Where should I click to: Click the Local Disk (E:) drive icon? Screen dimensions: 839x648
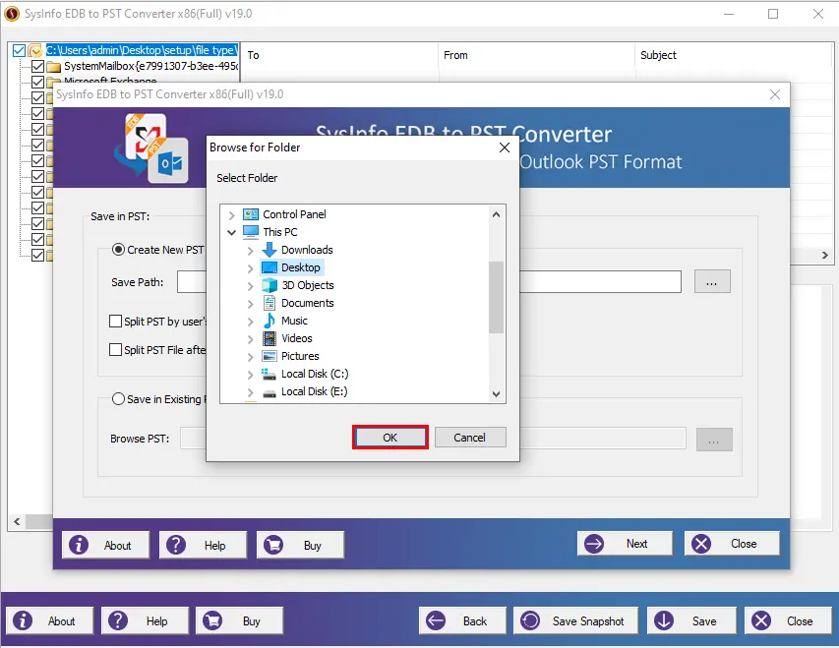[270, 392]
